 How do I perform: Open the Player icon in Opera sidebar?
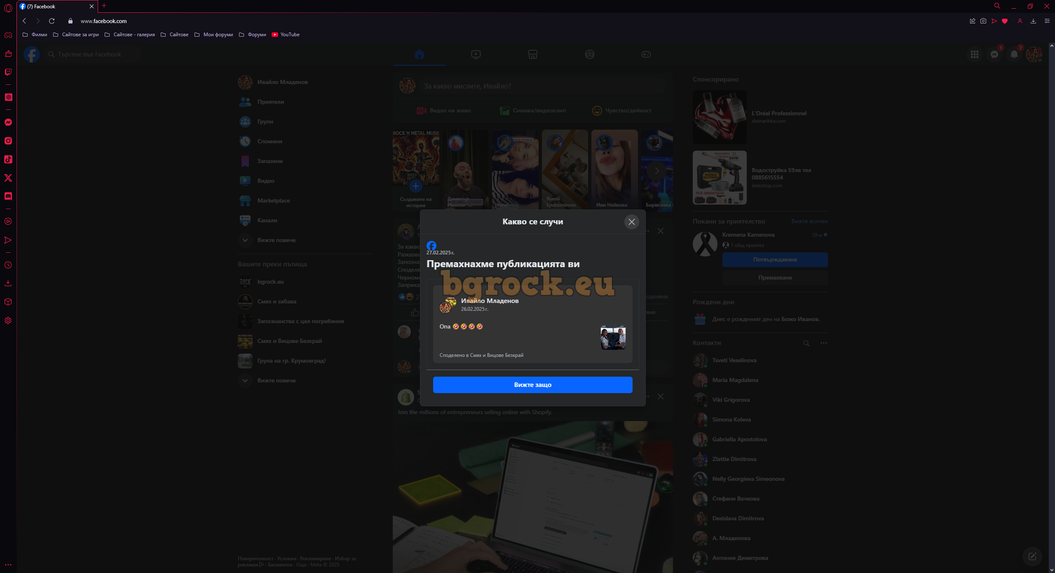click(x=8, y=221)
